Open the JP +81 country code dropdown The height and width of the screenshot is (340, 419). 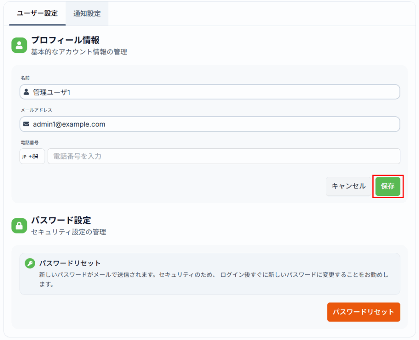(32, 156)
